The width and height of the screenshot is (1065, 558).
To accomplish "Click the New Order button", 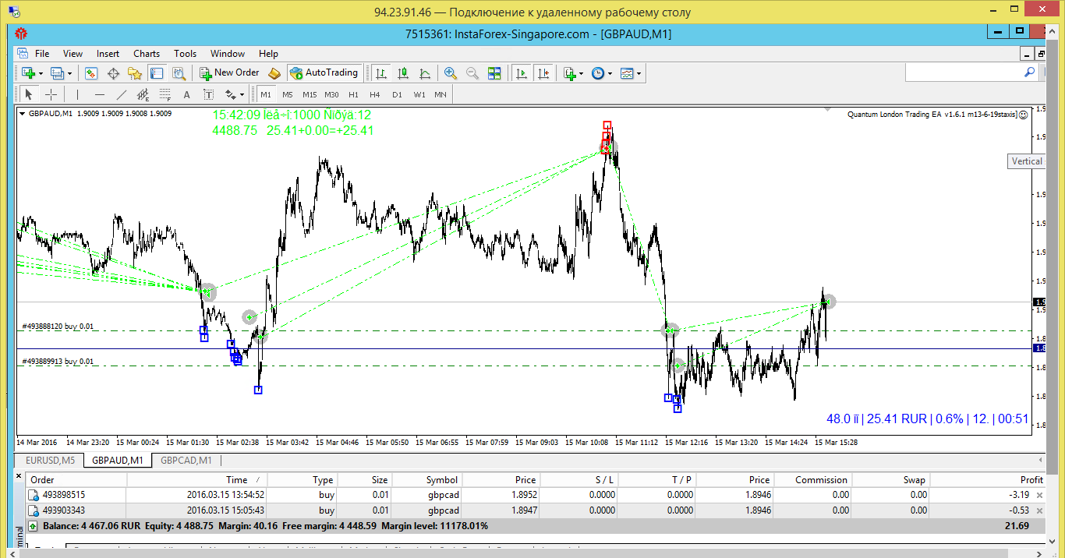I will point(229,72).
